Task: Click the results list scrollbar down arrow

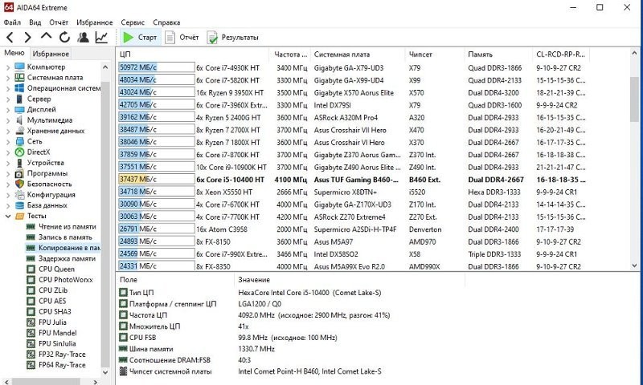Action: (x=634, y=265)
